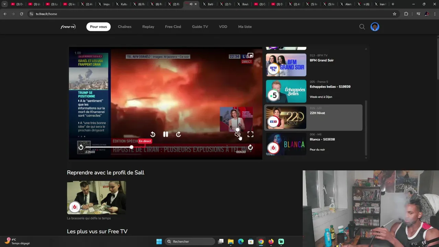
Task: Click the En direct live marker
Action: point(145,141)
